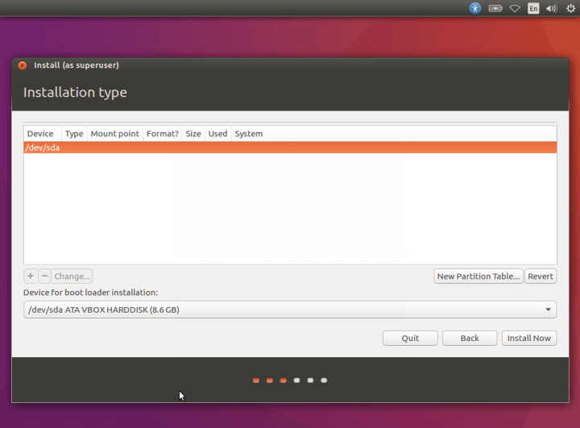Select the /dev/sda device row
Viewport: 580px width, 428px height.
pos(290,148)
